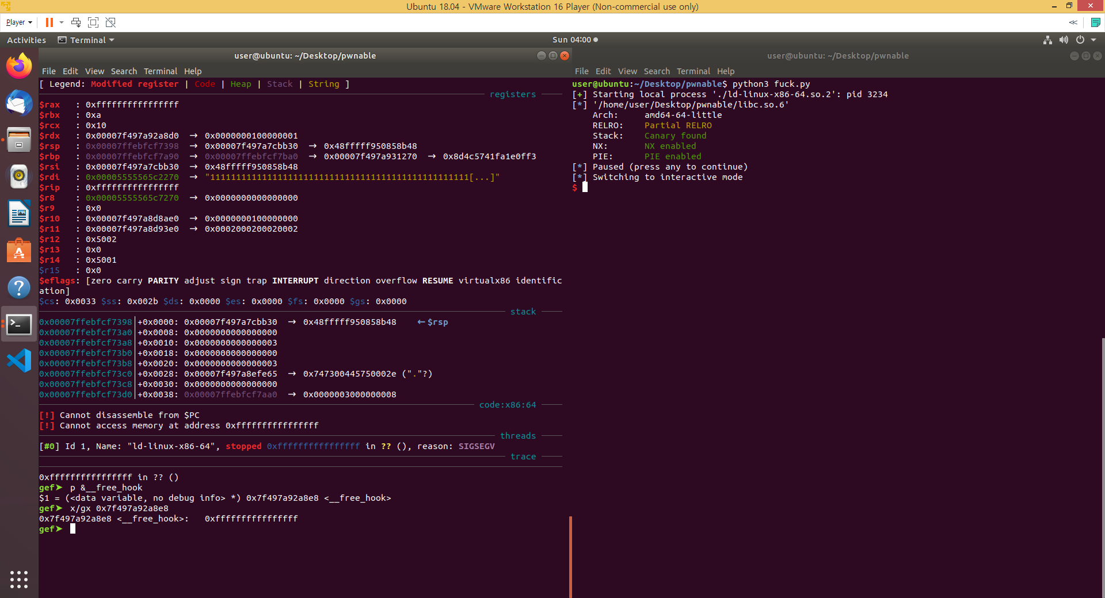1105x598 pixels.
Task: Click the $rdi register string value
Action: click(352, 177)
